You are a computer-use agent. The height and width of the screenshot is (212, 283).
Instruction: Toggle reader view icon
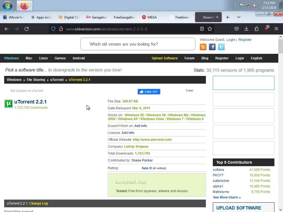point(202,29)
